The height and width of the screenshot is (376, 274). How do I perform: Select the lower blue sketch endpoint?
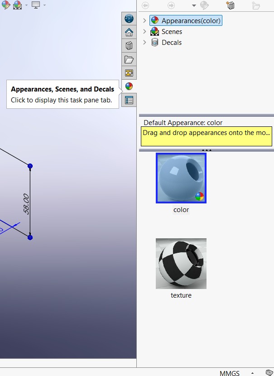coord(30,237)
